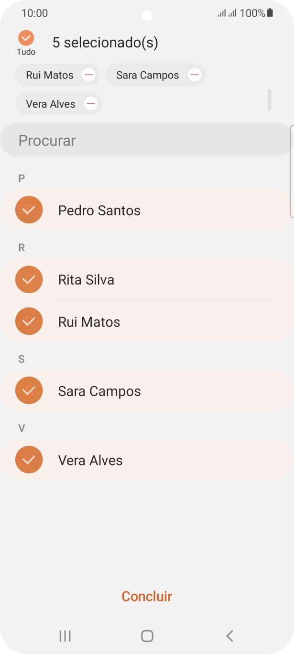This screenshot has height=654, width=294.
Task: Uncheck Vera Alves in the contact list
Action: (x=29, y=460)
